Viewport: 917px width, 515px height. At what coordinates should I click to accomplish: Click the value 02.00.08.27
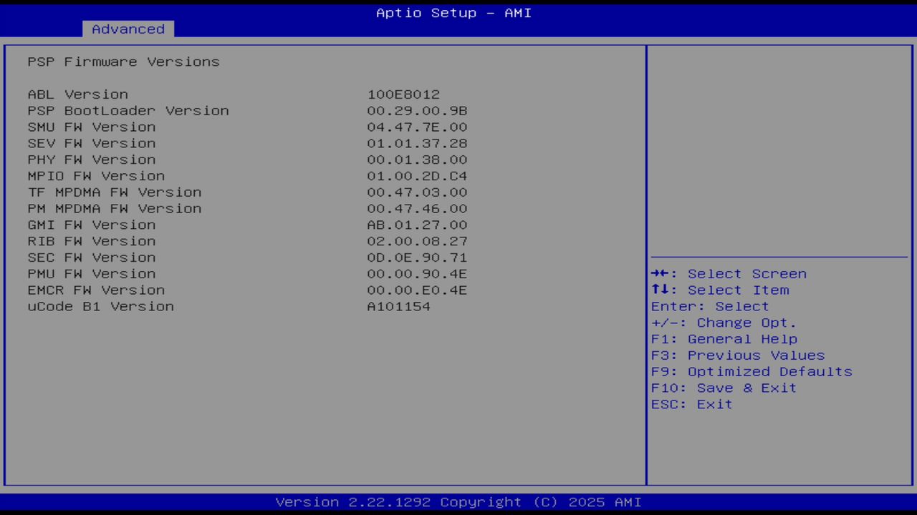[x=417, y=241]
